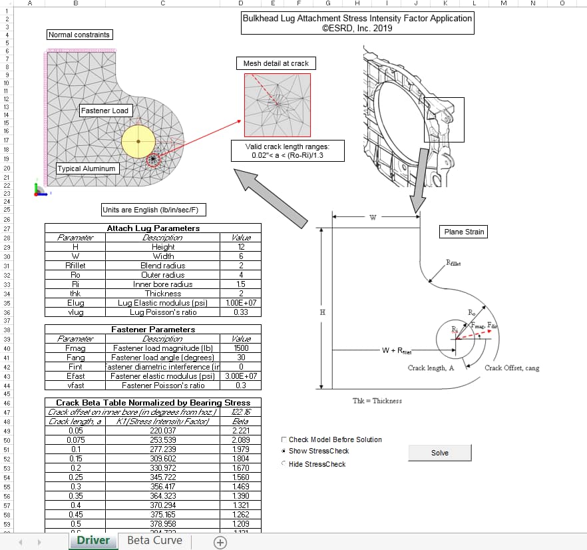Choose the Hide StressCheck radio option

click(x=285, y=463)
